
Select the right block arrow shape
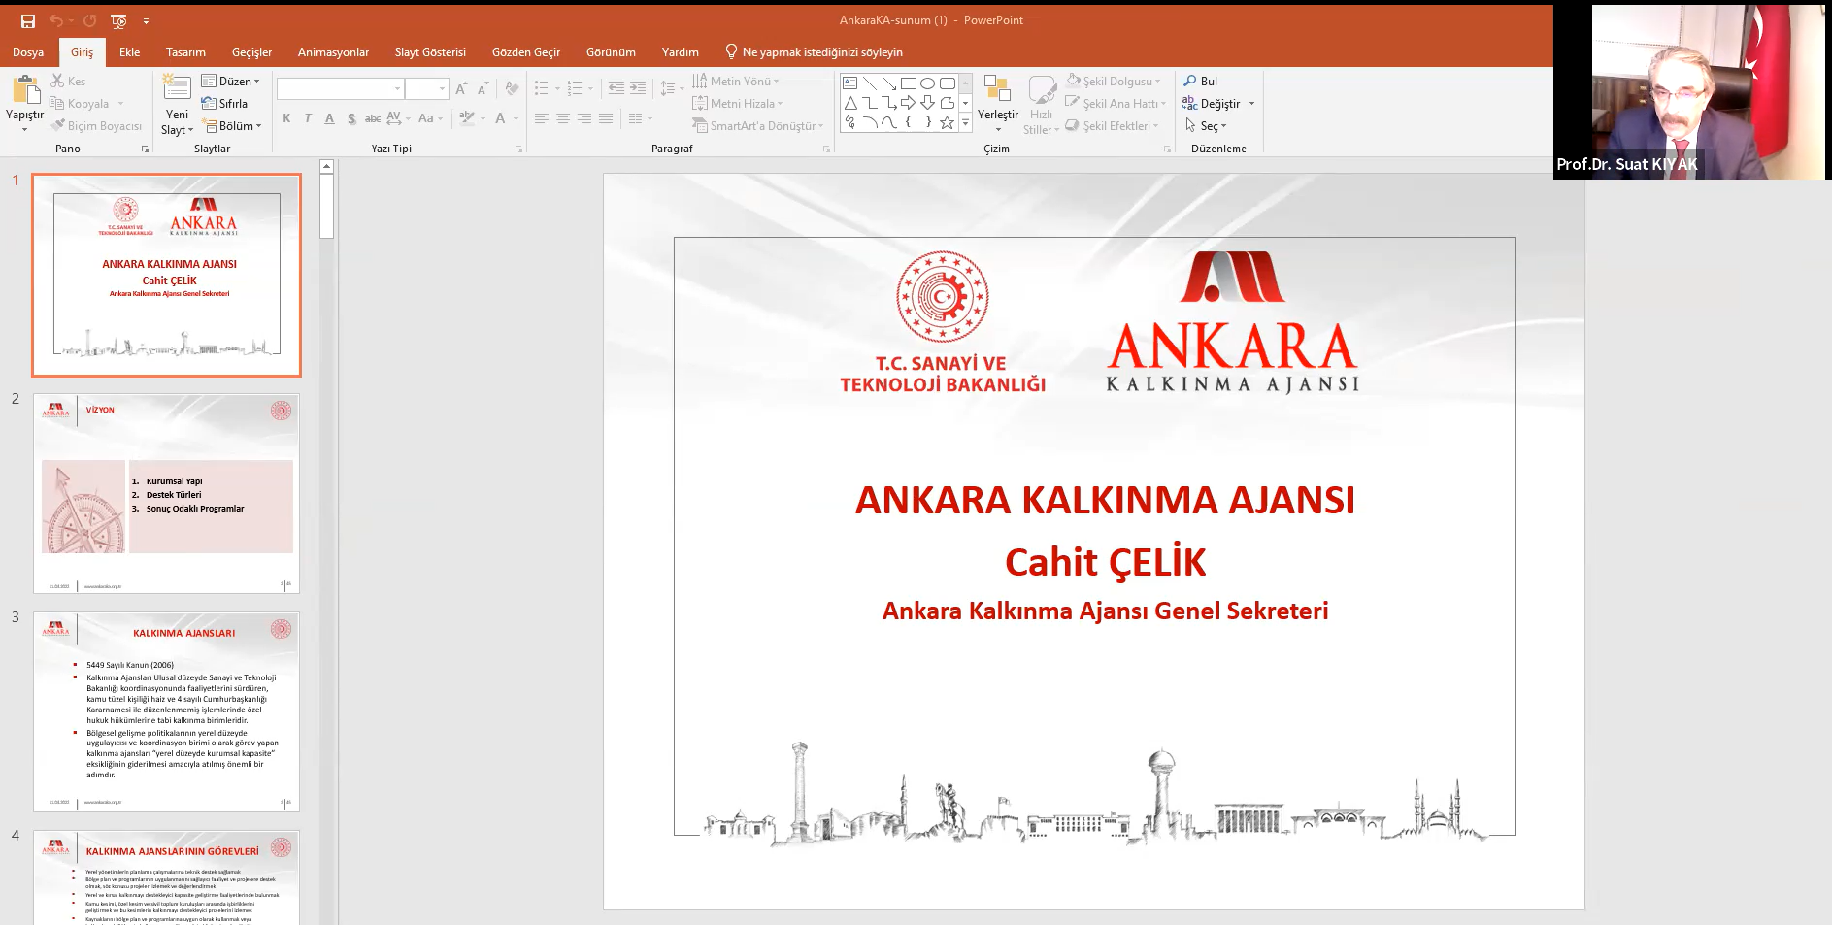point(909,103)
